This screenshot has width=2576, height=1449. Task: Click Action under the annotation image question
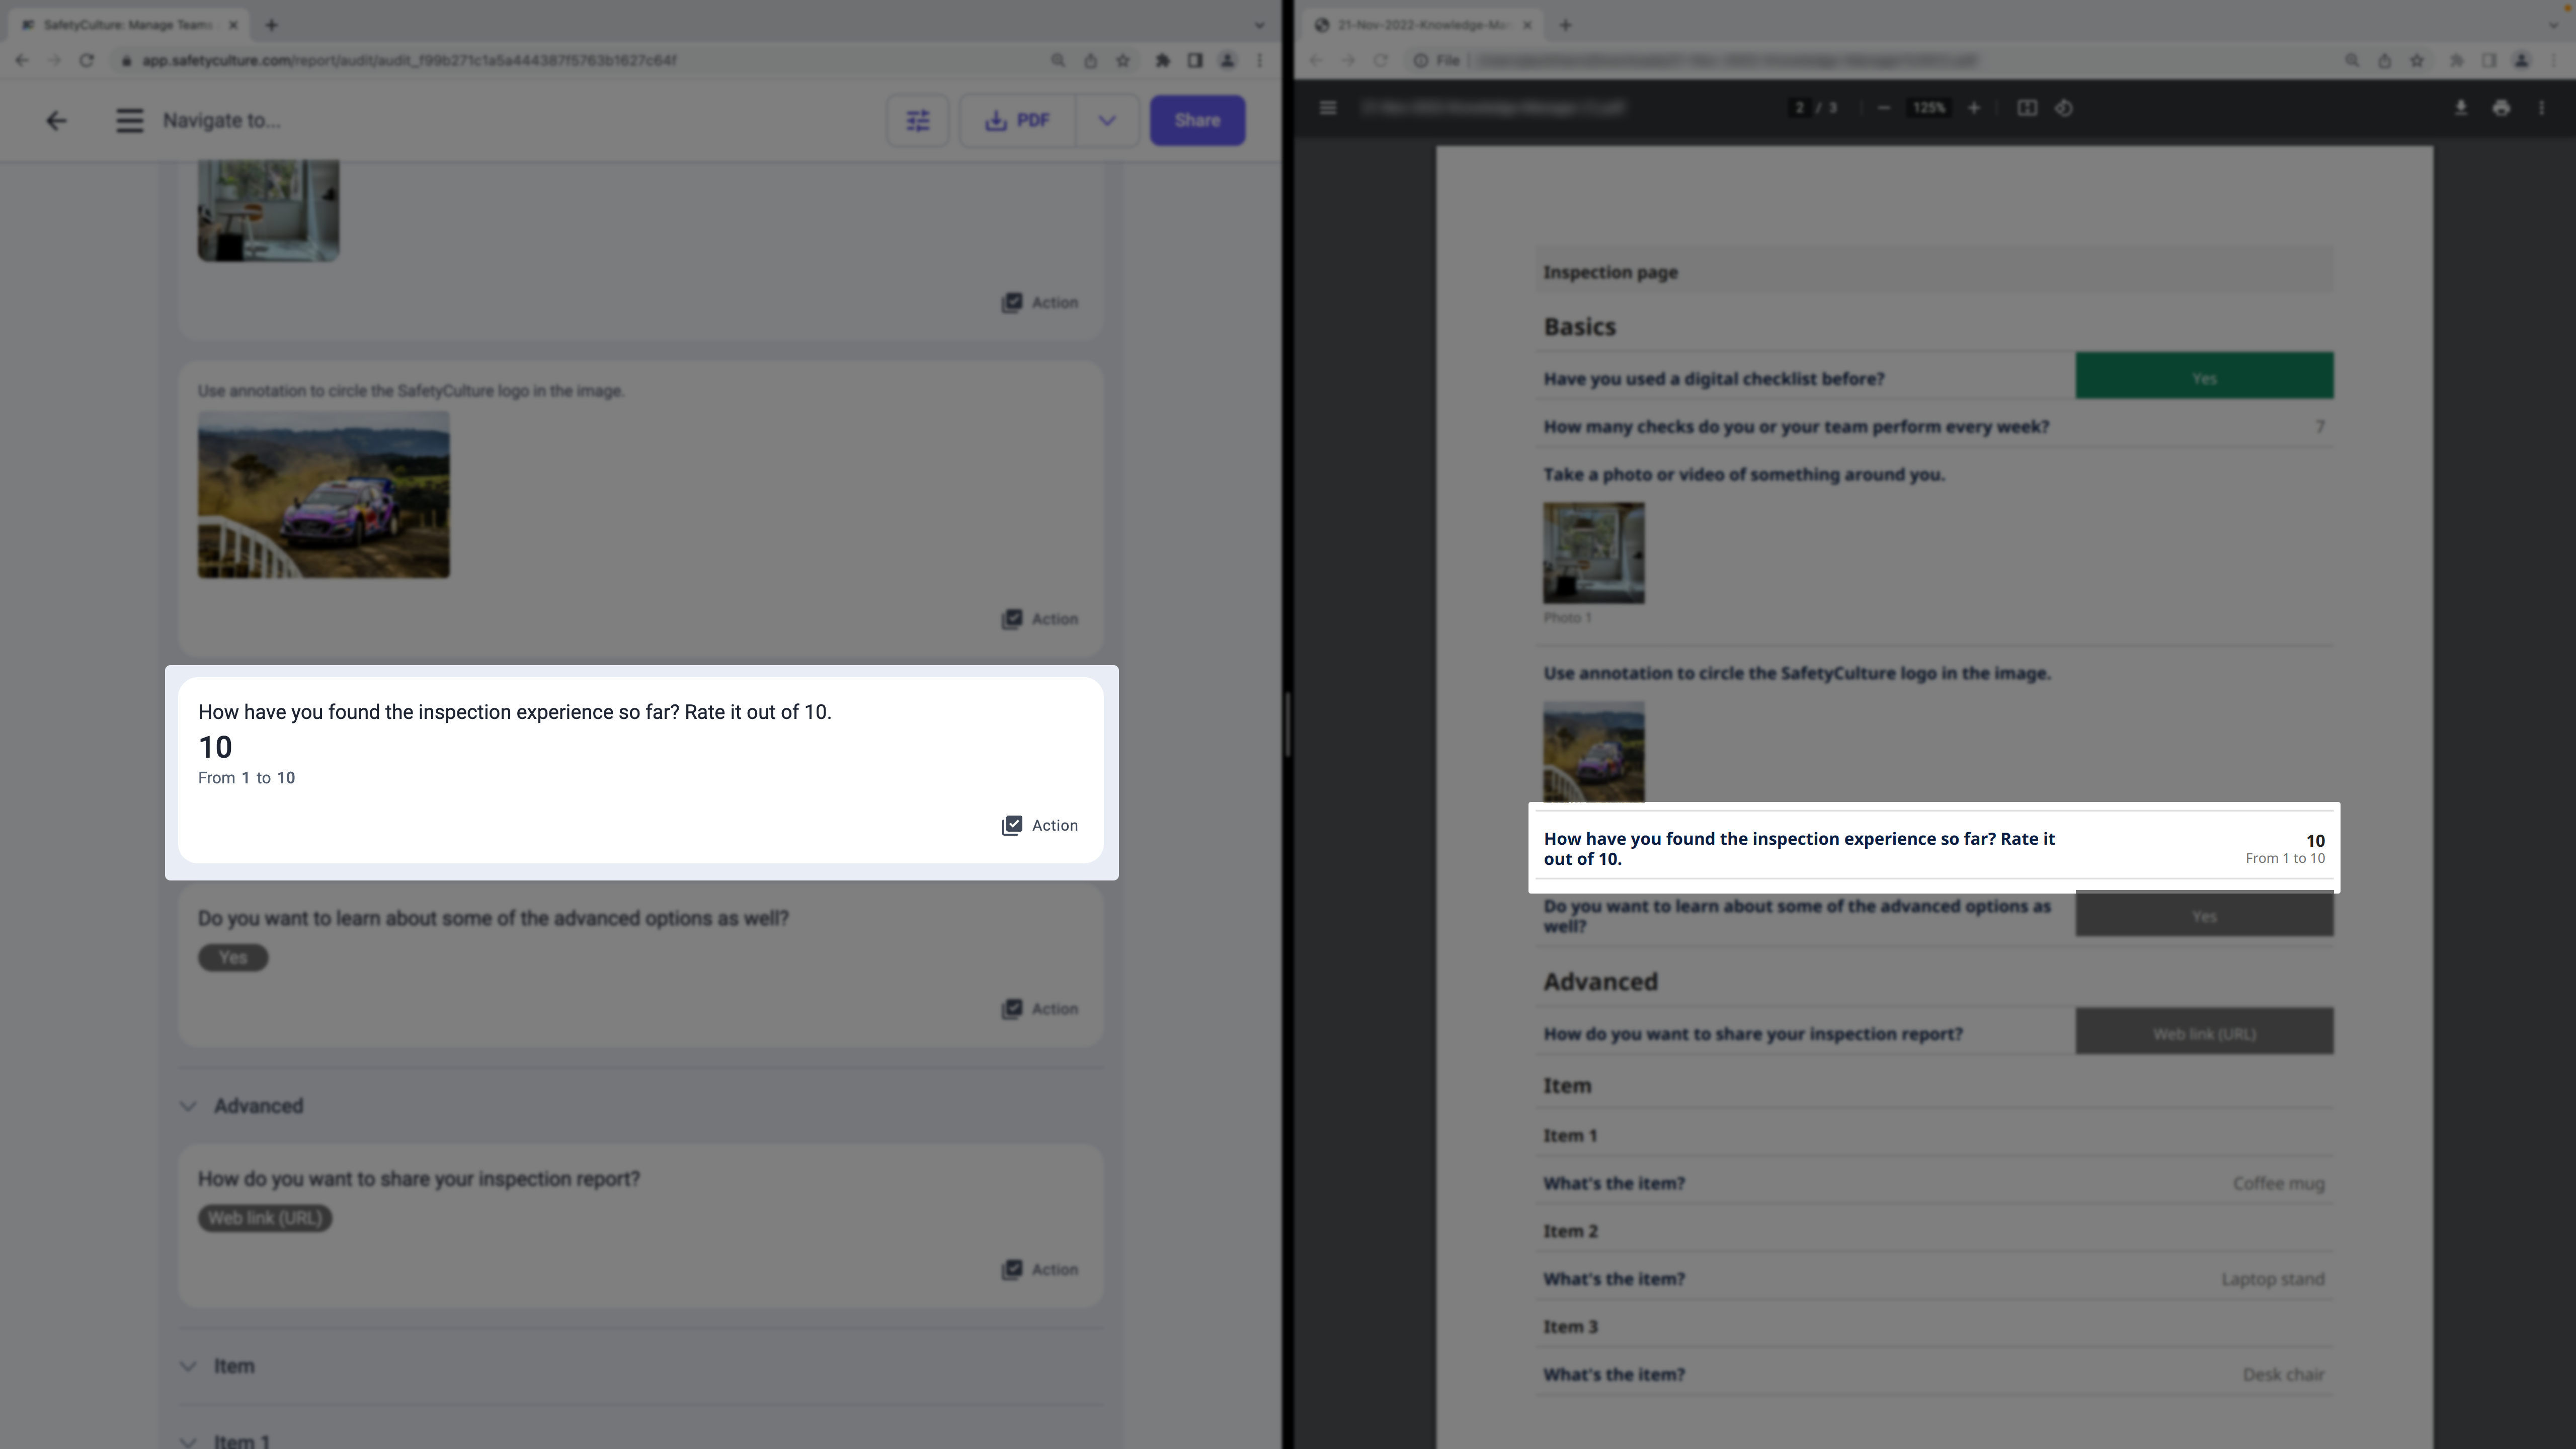point(1040,619)
